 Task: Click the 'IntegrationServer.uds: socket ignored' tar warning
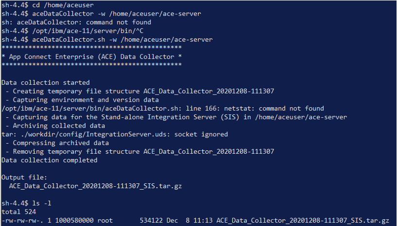tap(157, 134)
